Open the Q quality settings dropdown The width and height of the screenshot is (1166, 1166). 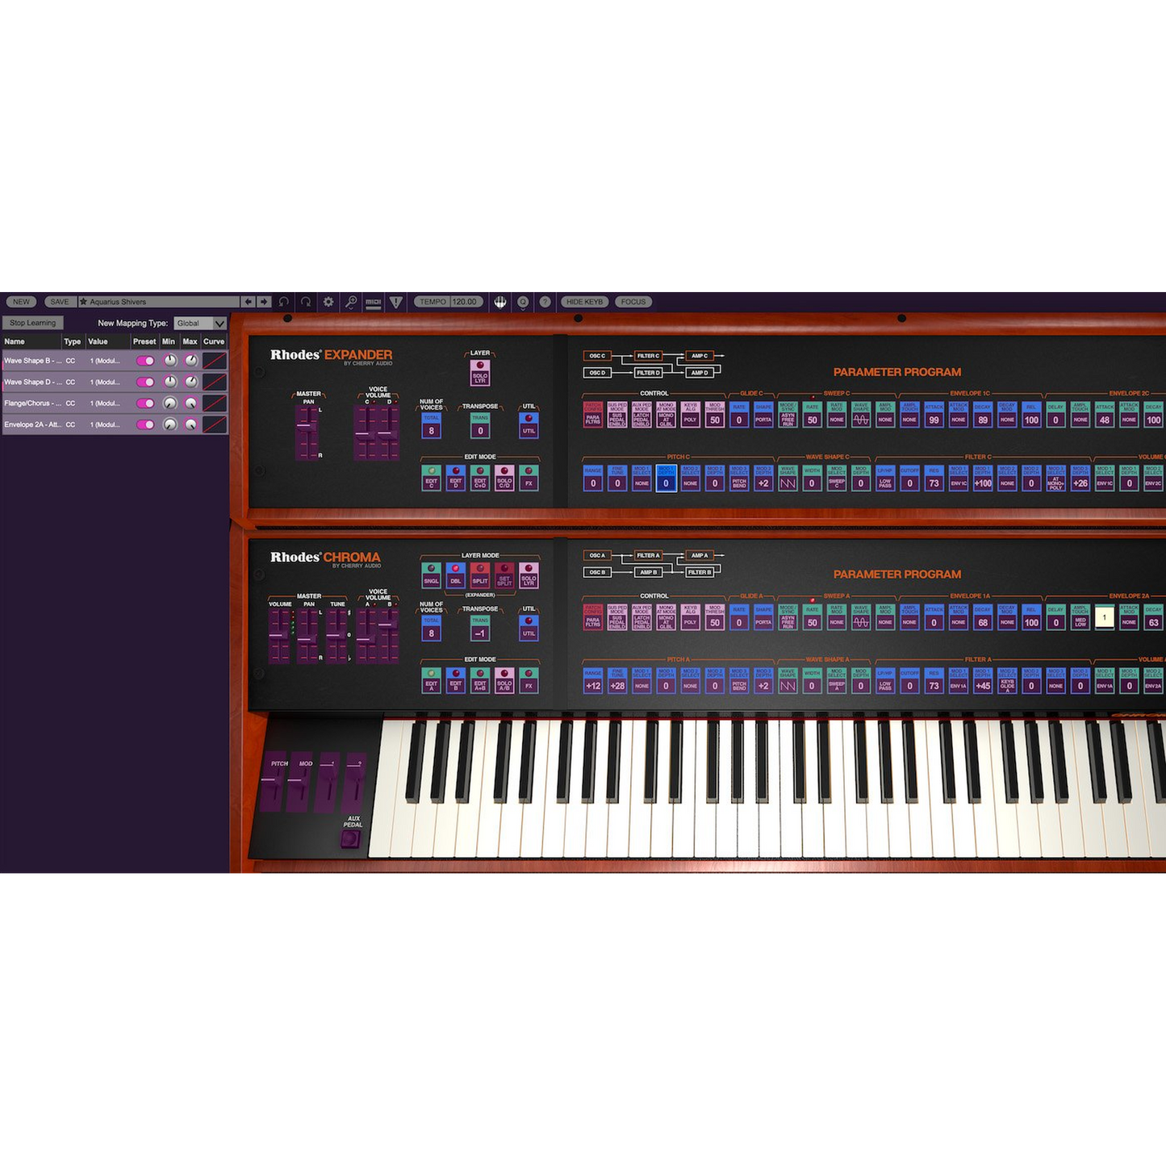[523, 302]
